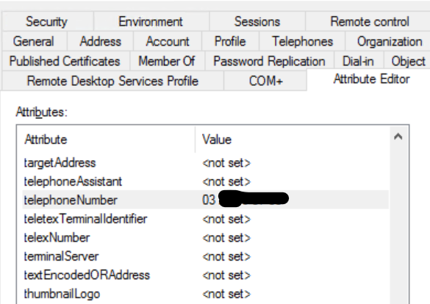Open the COM+ tab
This screenshot has width=430, height=304.
[x=265, y=81]
